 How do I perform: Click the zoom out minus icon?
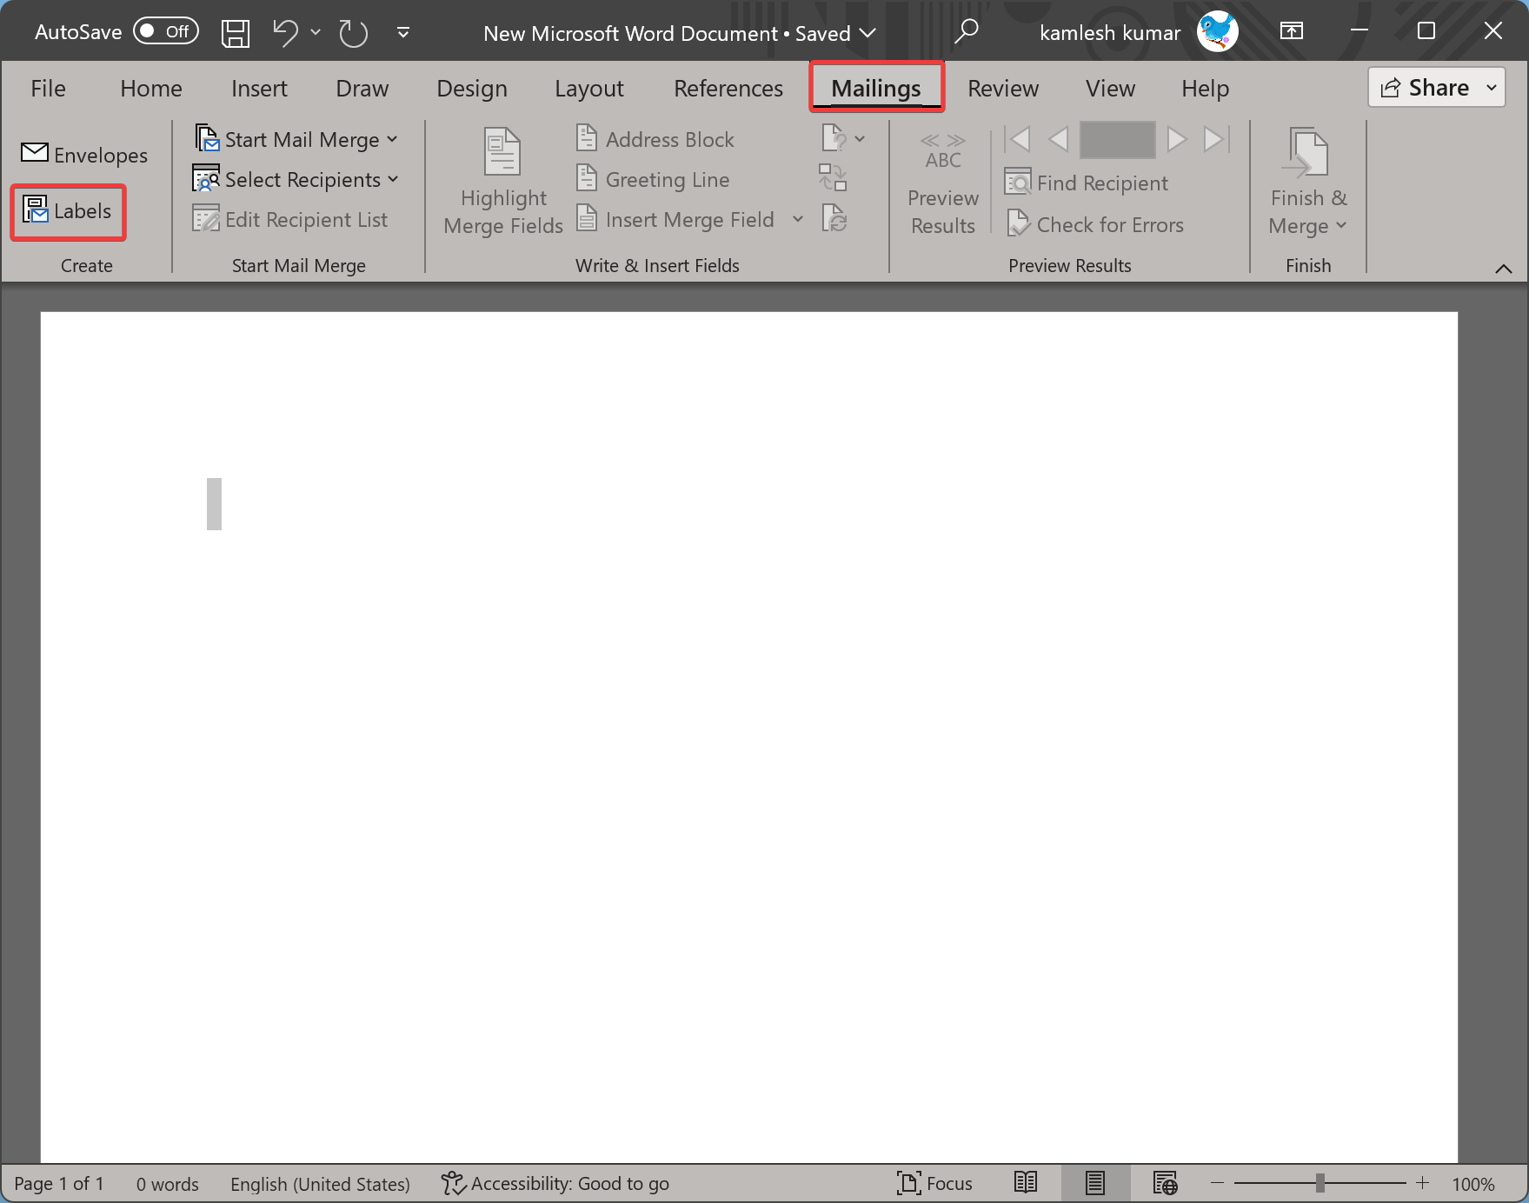tap(1218, 1183)
